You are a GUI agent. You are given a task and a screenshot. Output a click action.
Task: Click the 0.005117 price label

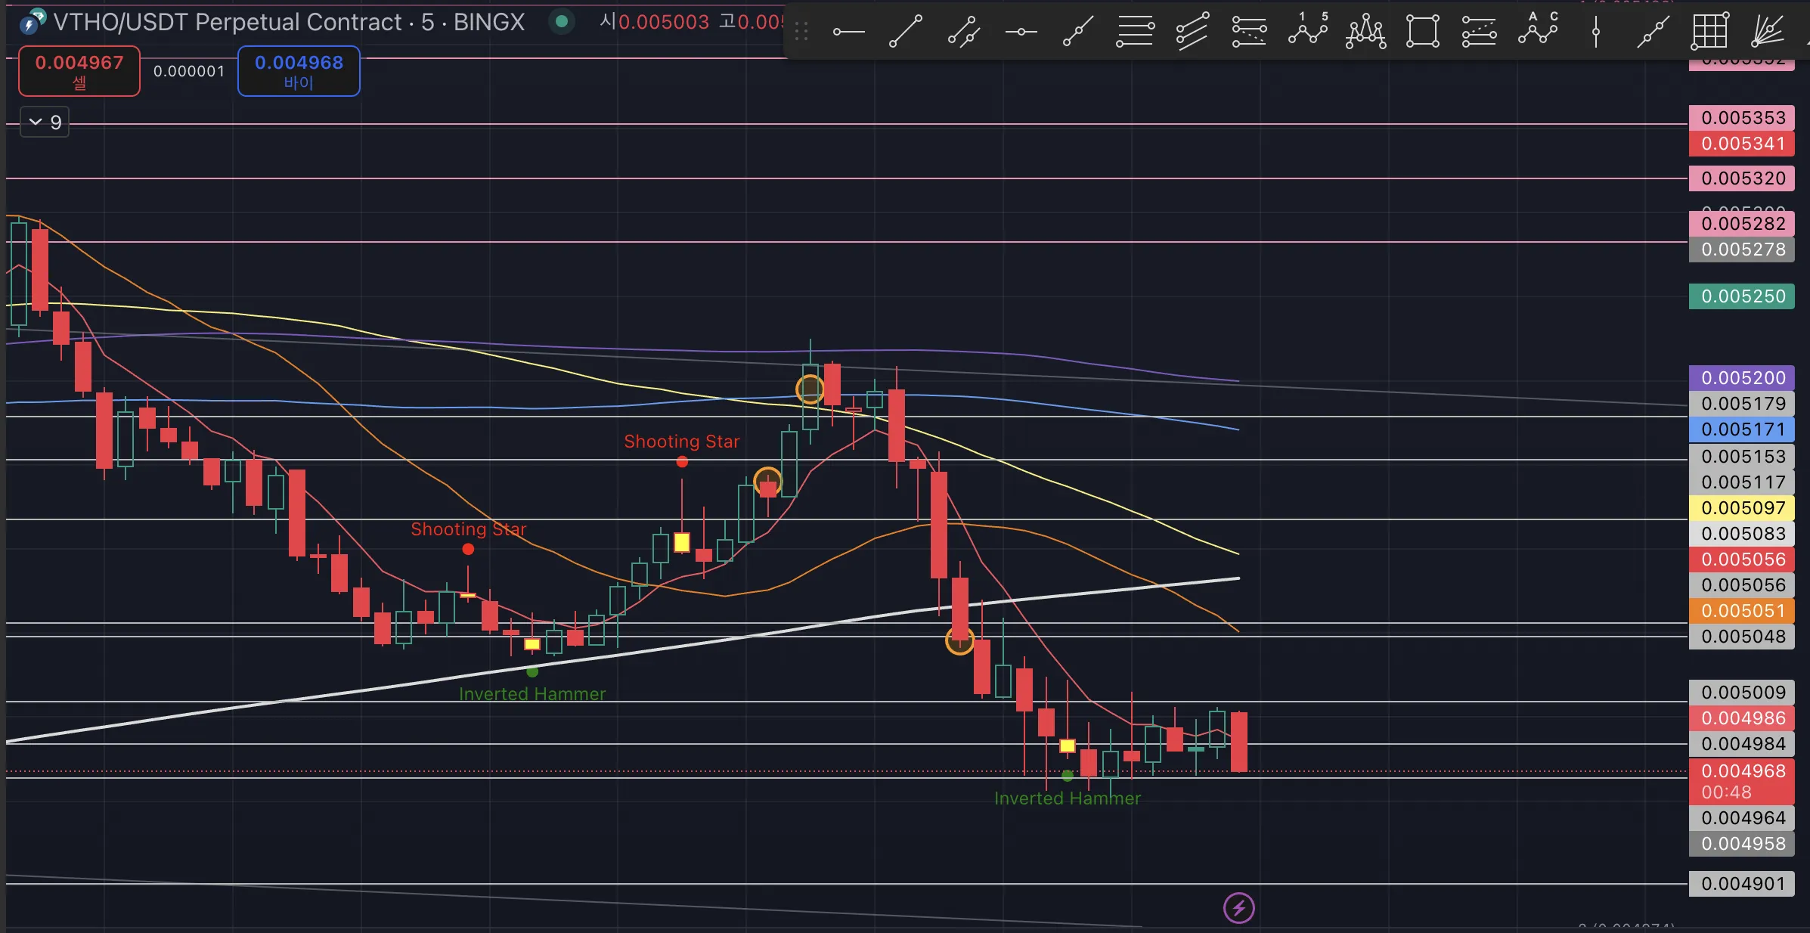[x=1742, y=482]
